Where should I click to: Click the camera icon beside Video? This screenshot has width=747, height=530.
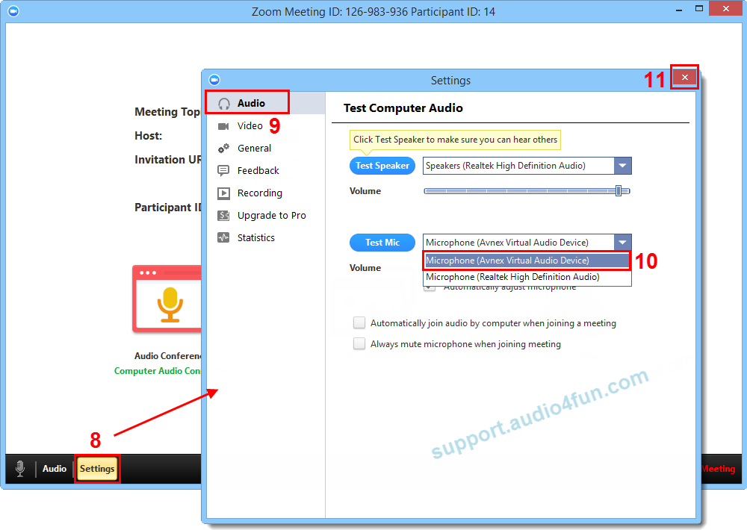(x=223, y=126)
